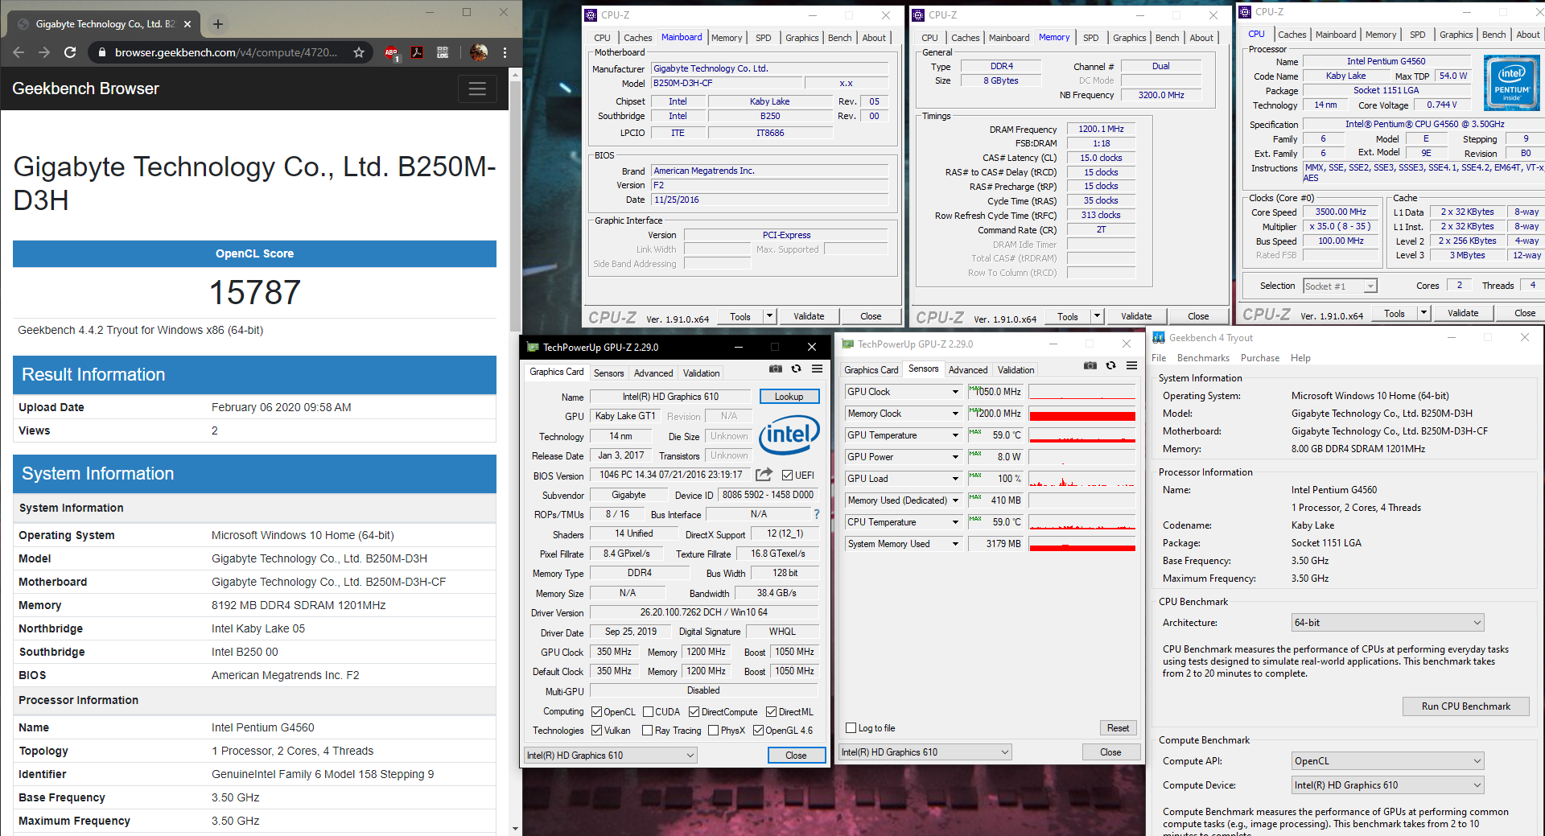The width and height of the screenshot is (1545, 836).
Task: Toggle the Vulkan technology checkbox
Action: click(596, 731)
